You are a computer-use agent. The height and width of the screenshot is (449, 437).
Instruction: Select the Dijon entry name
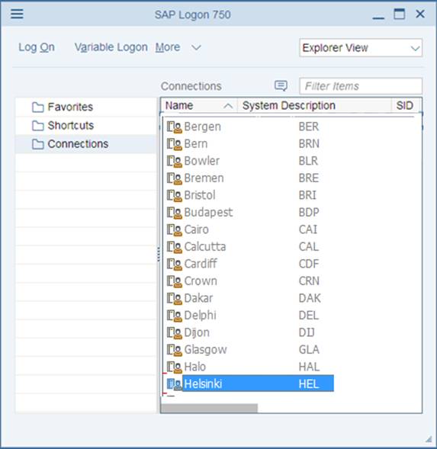coord(197,332)
